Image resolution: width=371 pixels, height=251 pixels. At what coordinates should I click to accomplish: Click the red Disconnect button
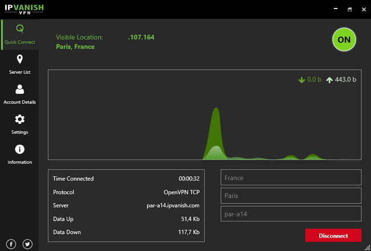(333, 236)
